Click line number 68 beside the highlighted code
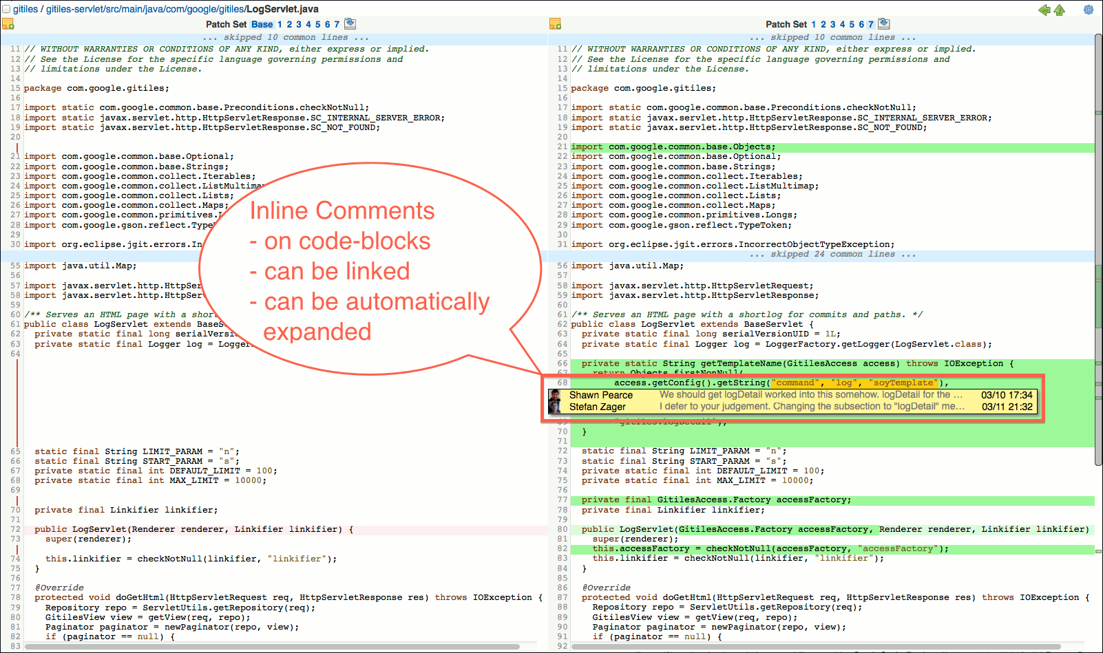This screenshot has height=653, width=1103. click(562, 383)
